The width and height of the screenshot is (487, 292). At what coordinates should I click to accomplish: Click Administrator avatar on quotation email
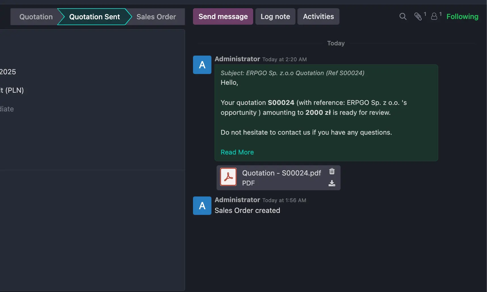click(x=202, y=65)
